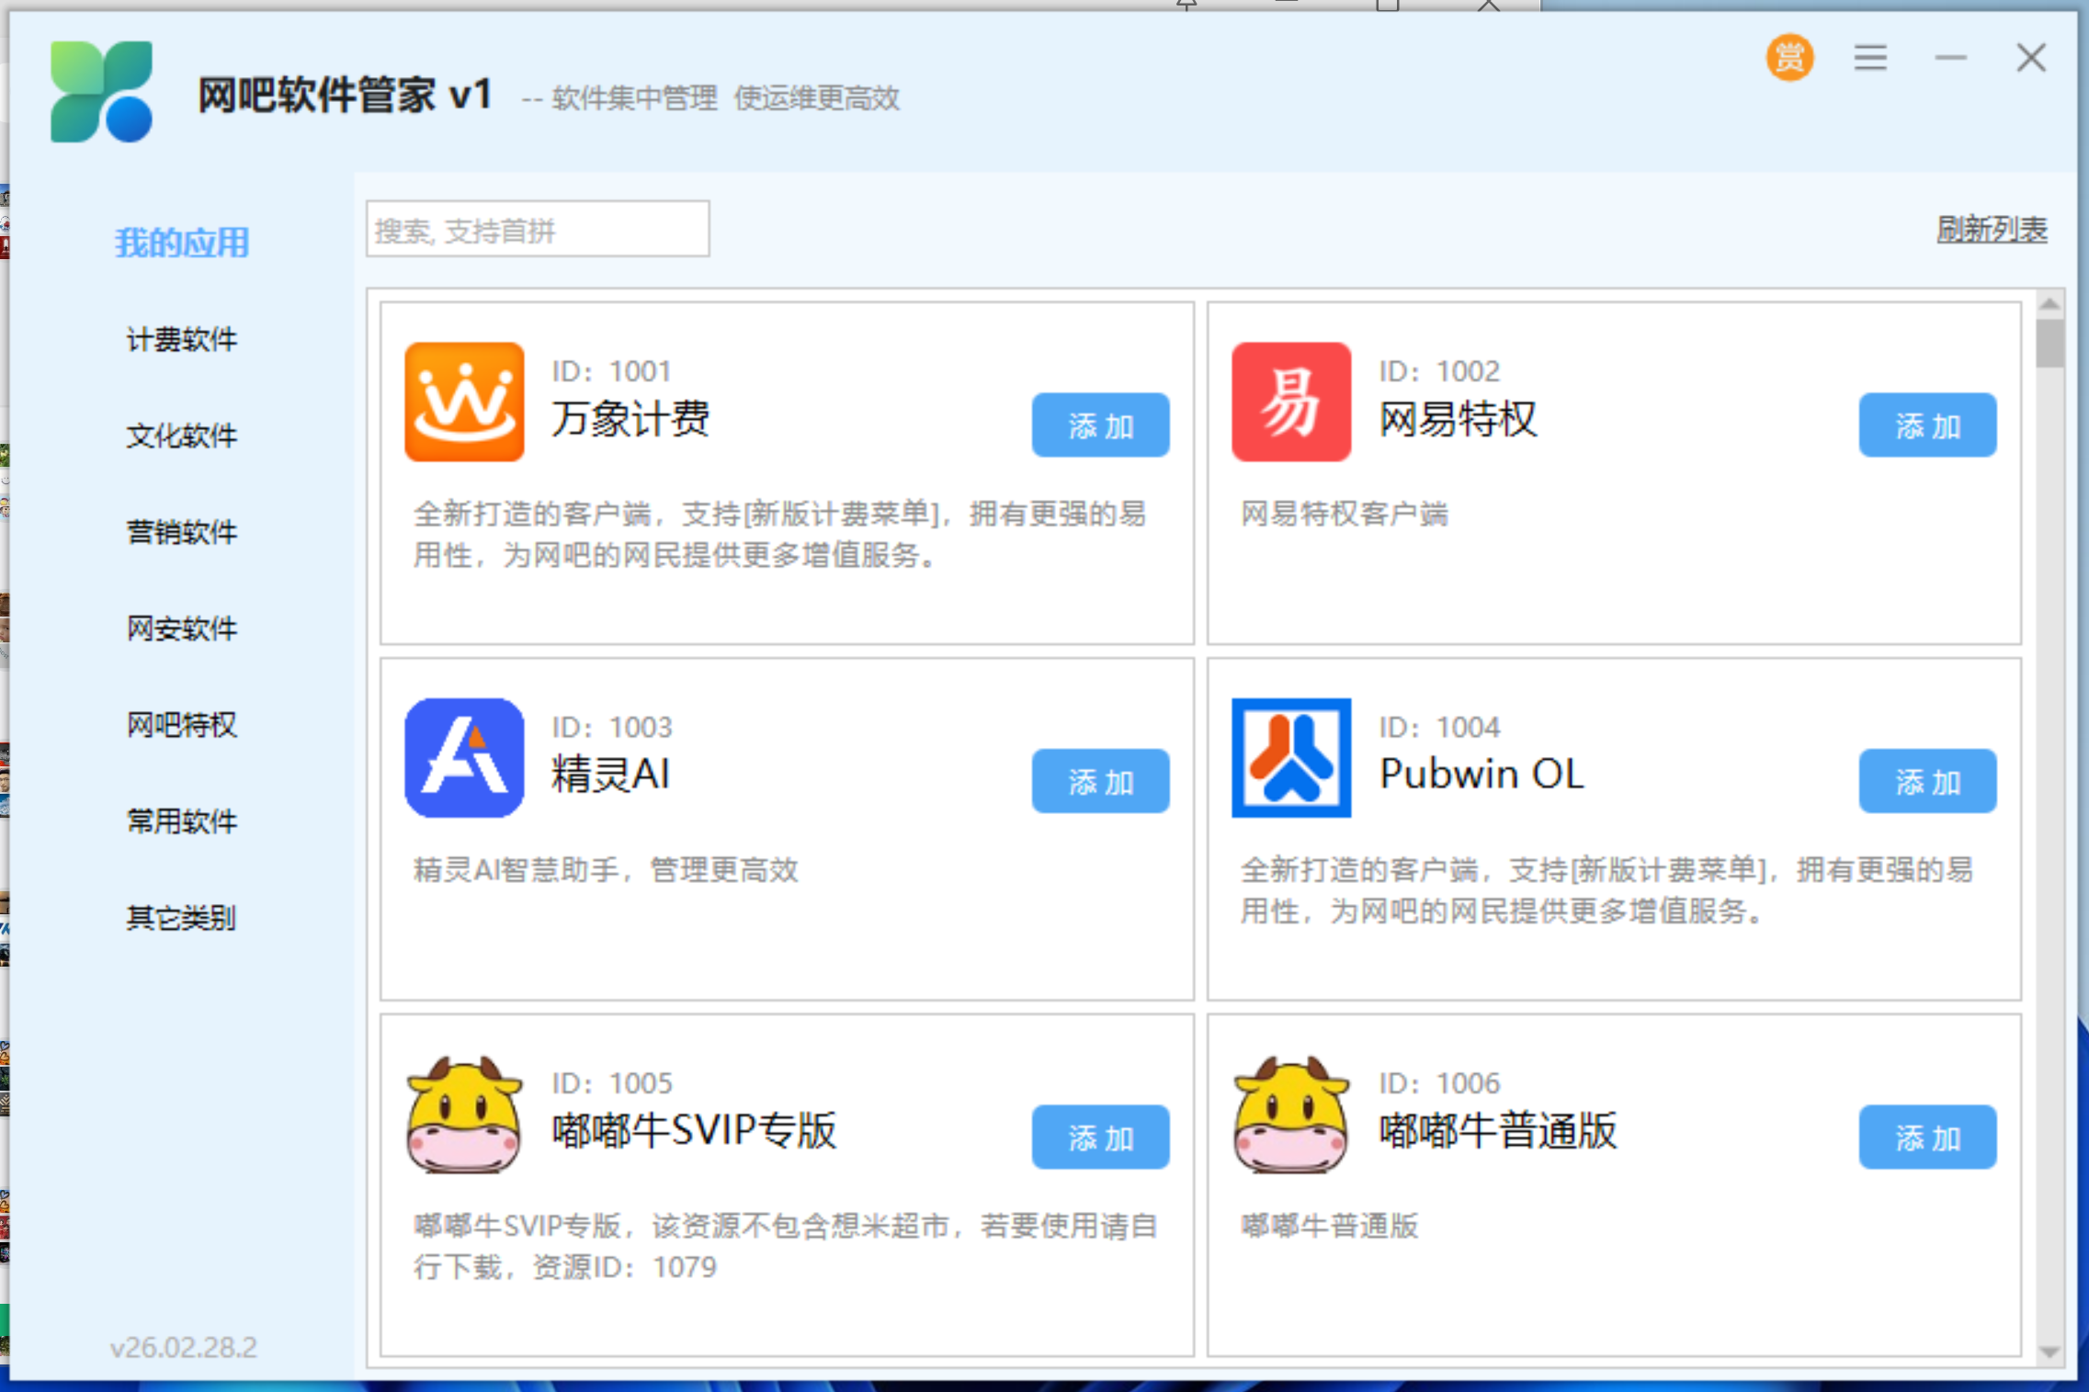Close the 网吧软件管家 window
2089x1392 pixels.
[x=2031, y=58]
